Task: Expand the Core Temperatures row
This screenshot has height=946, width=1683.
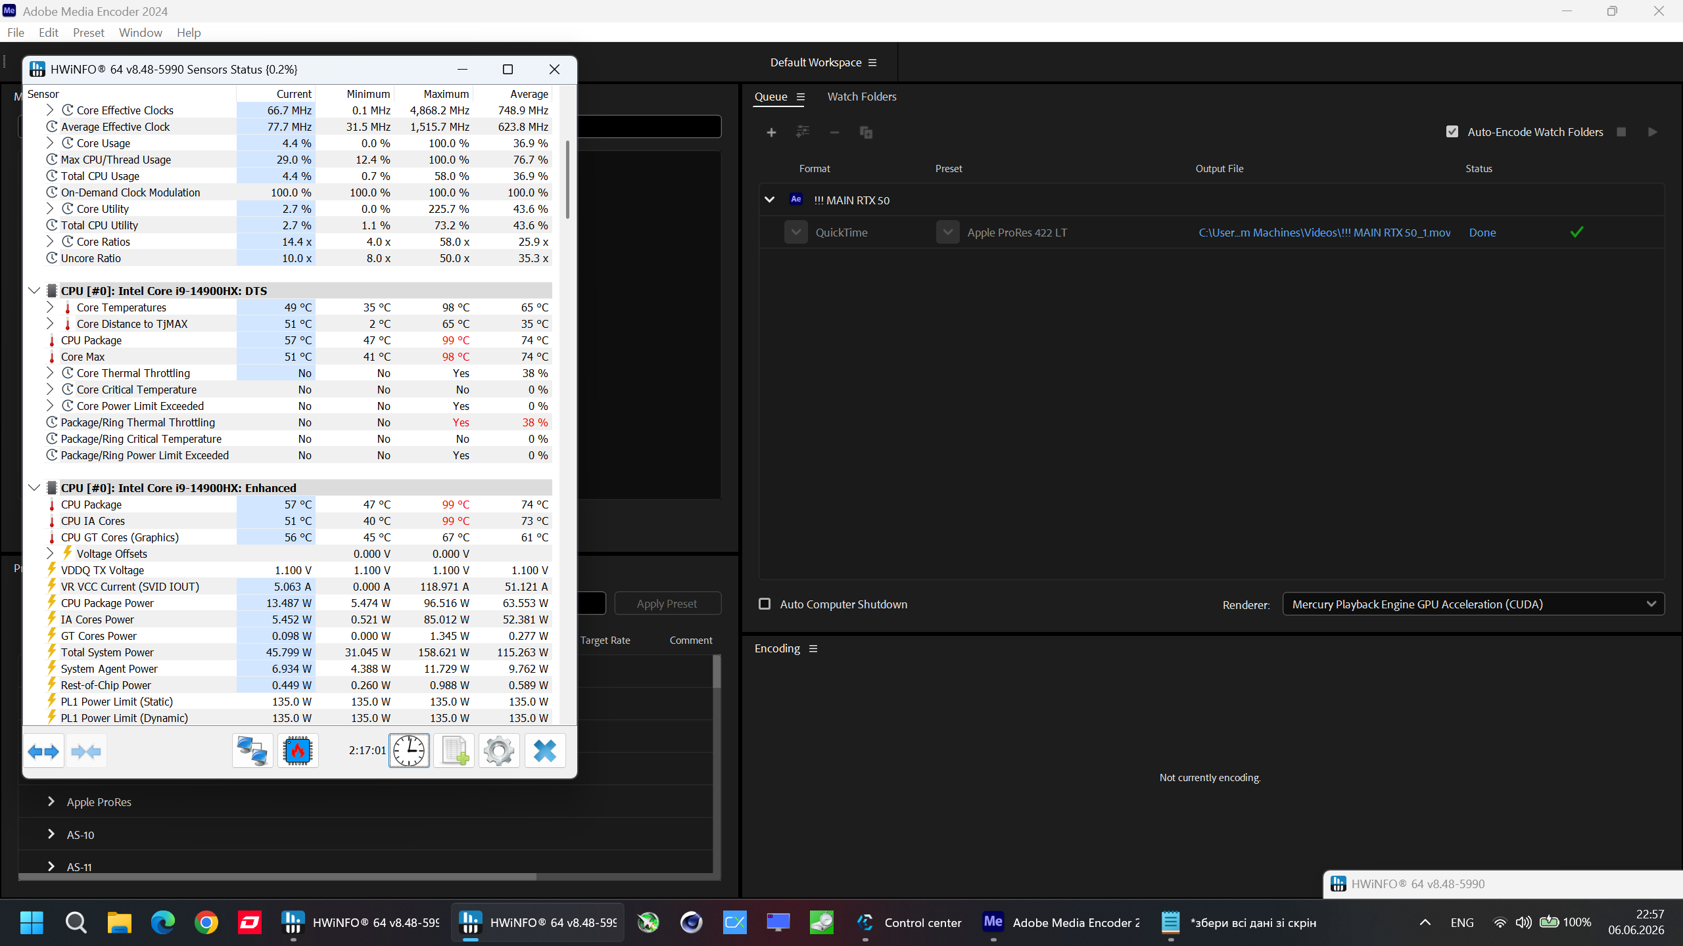Action: [50, 307]
